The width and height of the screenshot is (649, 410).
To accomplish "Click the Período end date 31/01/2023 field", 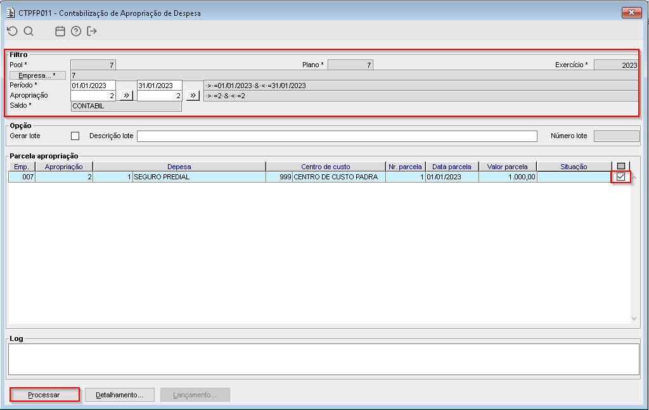I will [159, 86].
